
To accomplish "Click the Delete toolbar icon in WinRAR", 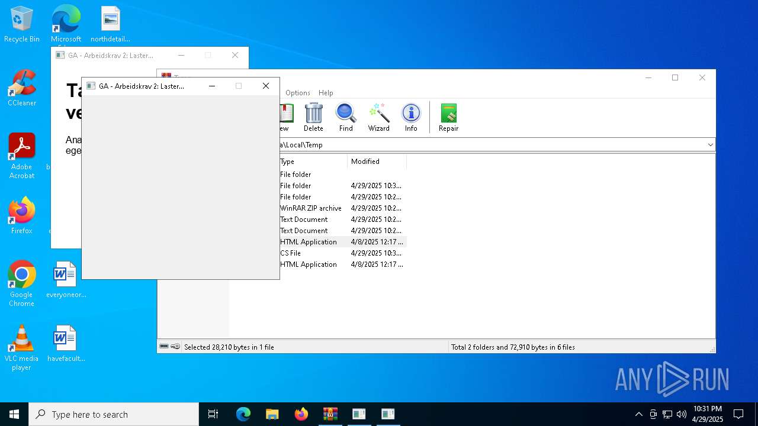I will click(313, 117).
